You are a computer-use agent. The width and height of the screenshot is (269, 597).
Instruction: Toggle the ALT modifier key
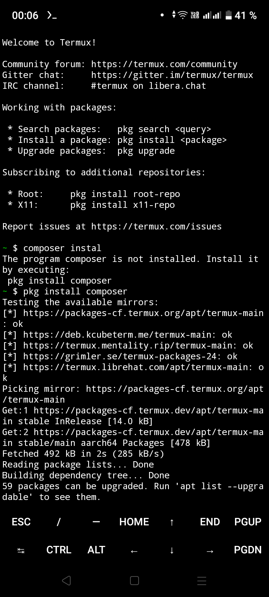tap(96, 550)
